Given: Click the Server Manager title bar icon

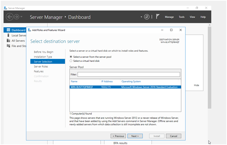Looking at the screenshot, I should coord(5,8).
